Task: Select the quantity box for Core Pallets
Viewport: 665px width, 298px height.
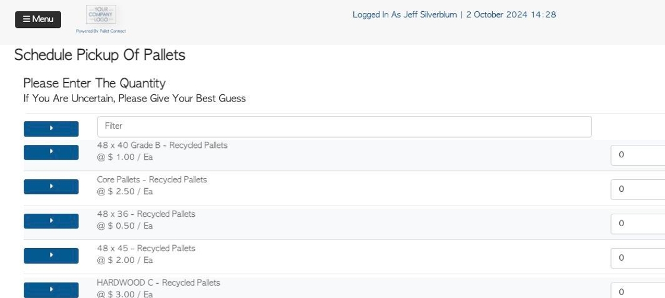Action: (x=638, y=189)
